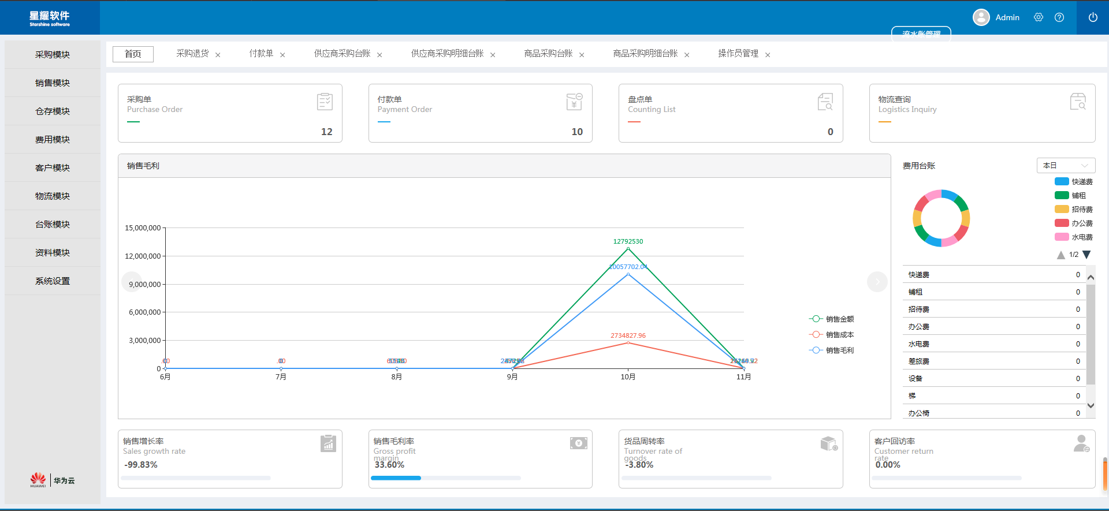This screenshot has height=511, width=1109.
Task: Click the settings gear icon beside Admin
Action: tap(1039, 17)
